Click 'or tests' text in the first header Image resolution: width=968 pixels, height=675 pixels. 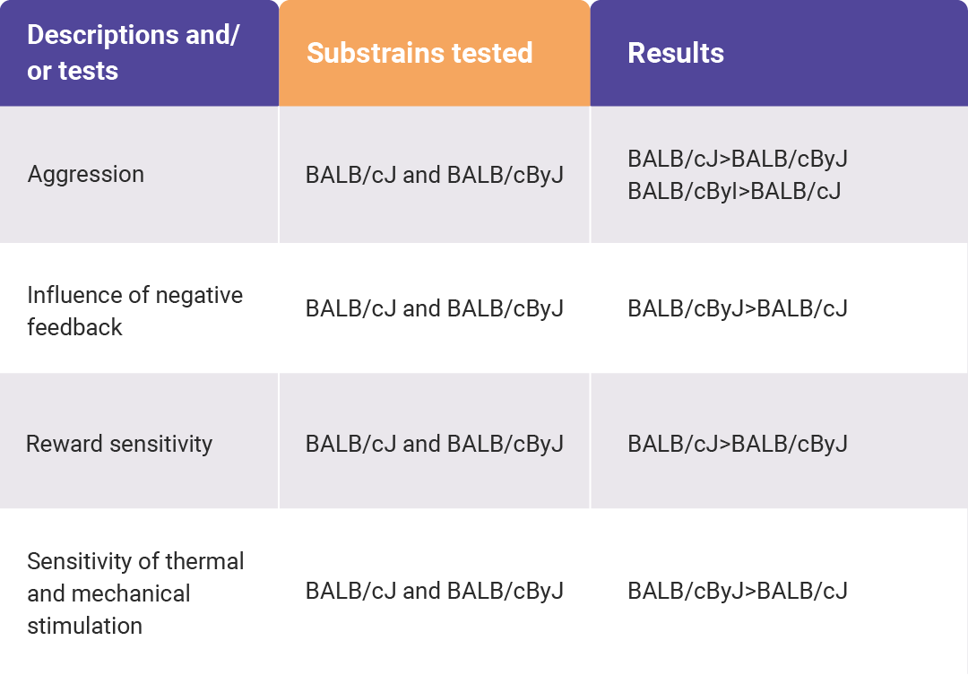point(73,71)
